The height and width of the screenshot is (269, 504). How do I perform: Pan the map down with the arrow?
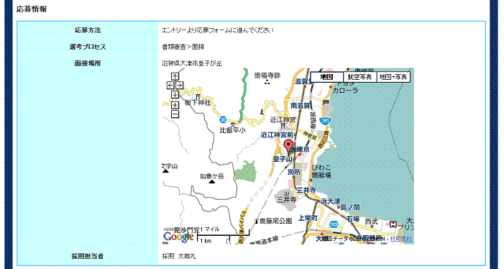tap(175, 94)
